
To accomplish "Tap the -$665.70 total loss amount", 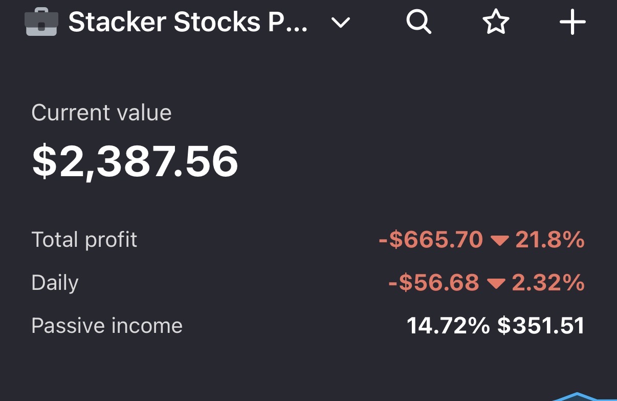I will 431,240.
